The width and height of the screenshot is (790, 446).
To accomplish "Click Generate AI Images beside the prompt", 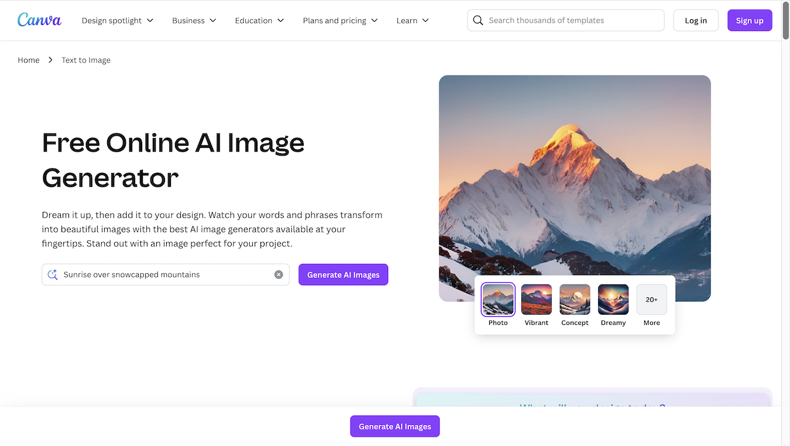I will 344,275.
